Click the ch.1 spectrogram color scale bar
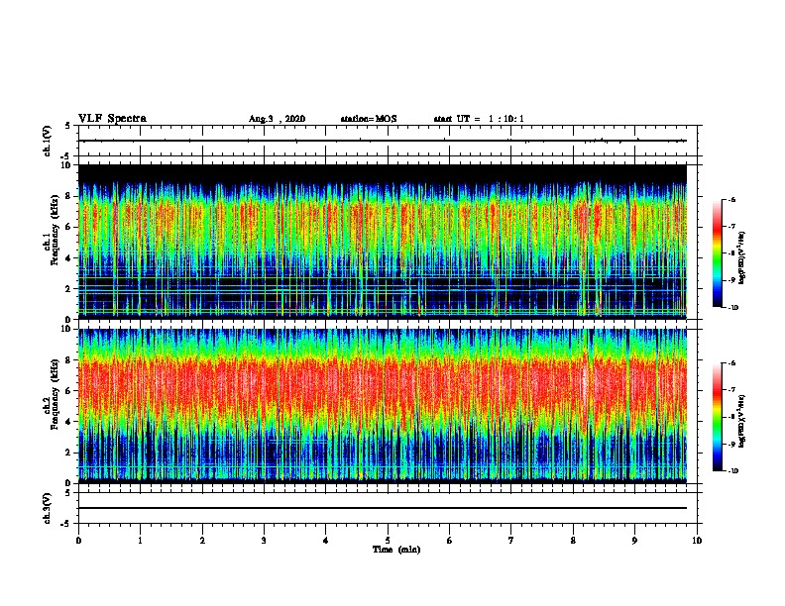The image size is (785, 606). pos(717,253)
